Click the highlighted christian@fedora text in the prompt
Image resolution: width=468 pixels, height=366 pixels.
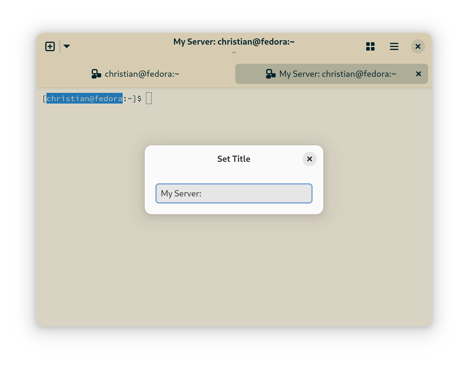point(85,98)
